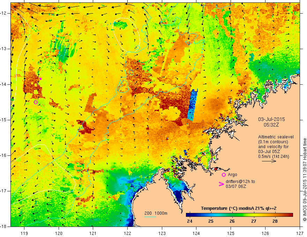Image resolution: width=307 pixels, height=237 pixels.
Task: Click the colorbar tick label '28'
Action: tap(275, 221)
